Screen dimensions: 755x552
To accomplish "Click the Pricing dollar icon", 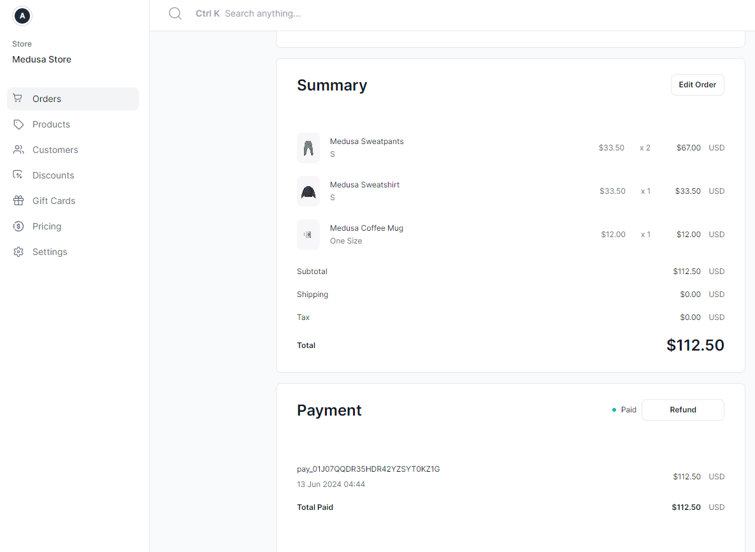I will [20, 226].
